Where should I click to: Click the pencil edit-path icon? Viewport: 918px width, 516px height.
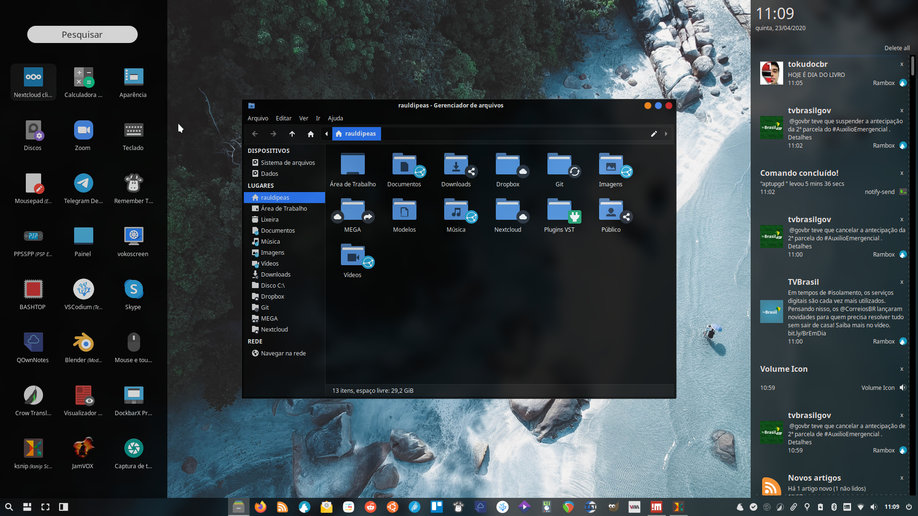click(x=654, y=134)
